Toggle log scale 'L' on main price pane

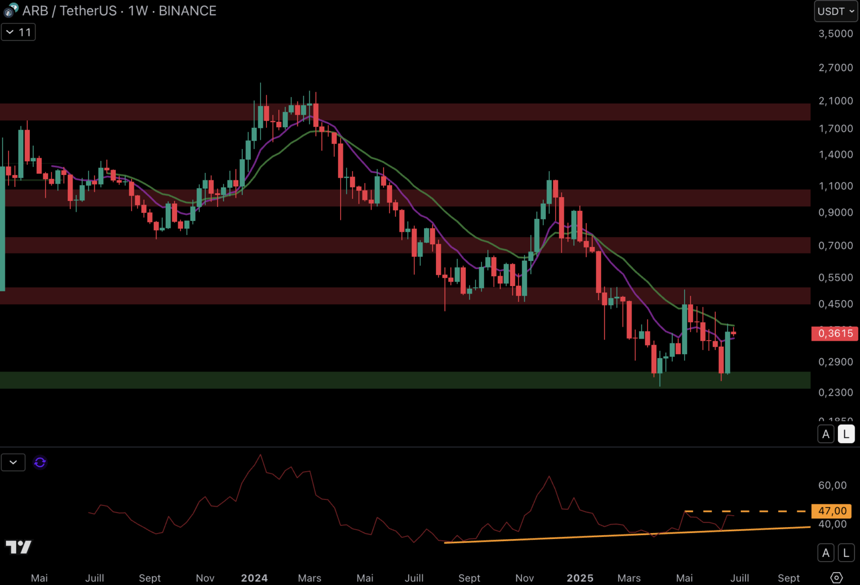[x=846, y=434]
